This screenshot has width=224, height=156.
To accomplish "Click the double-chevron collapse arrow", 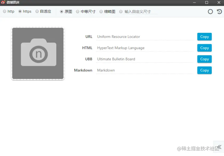I will [x=219, y=147].
